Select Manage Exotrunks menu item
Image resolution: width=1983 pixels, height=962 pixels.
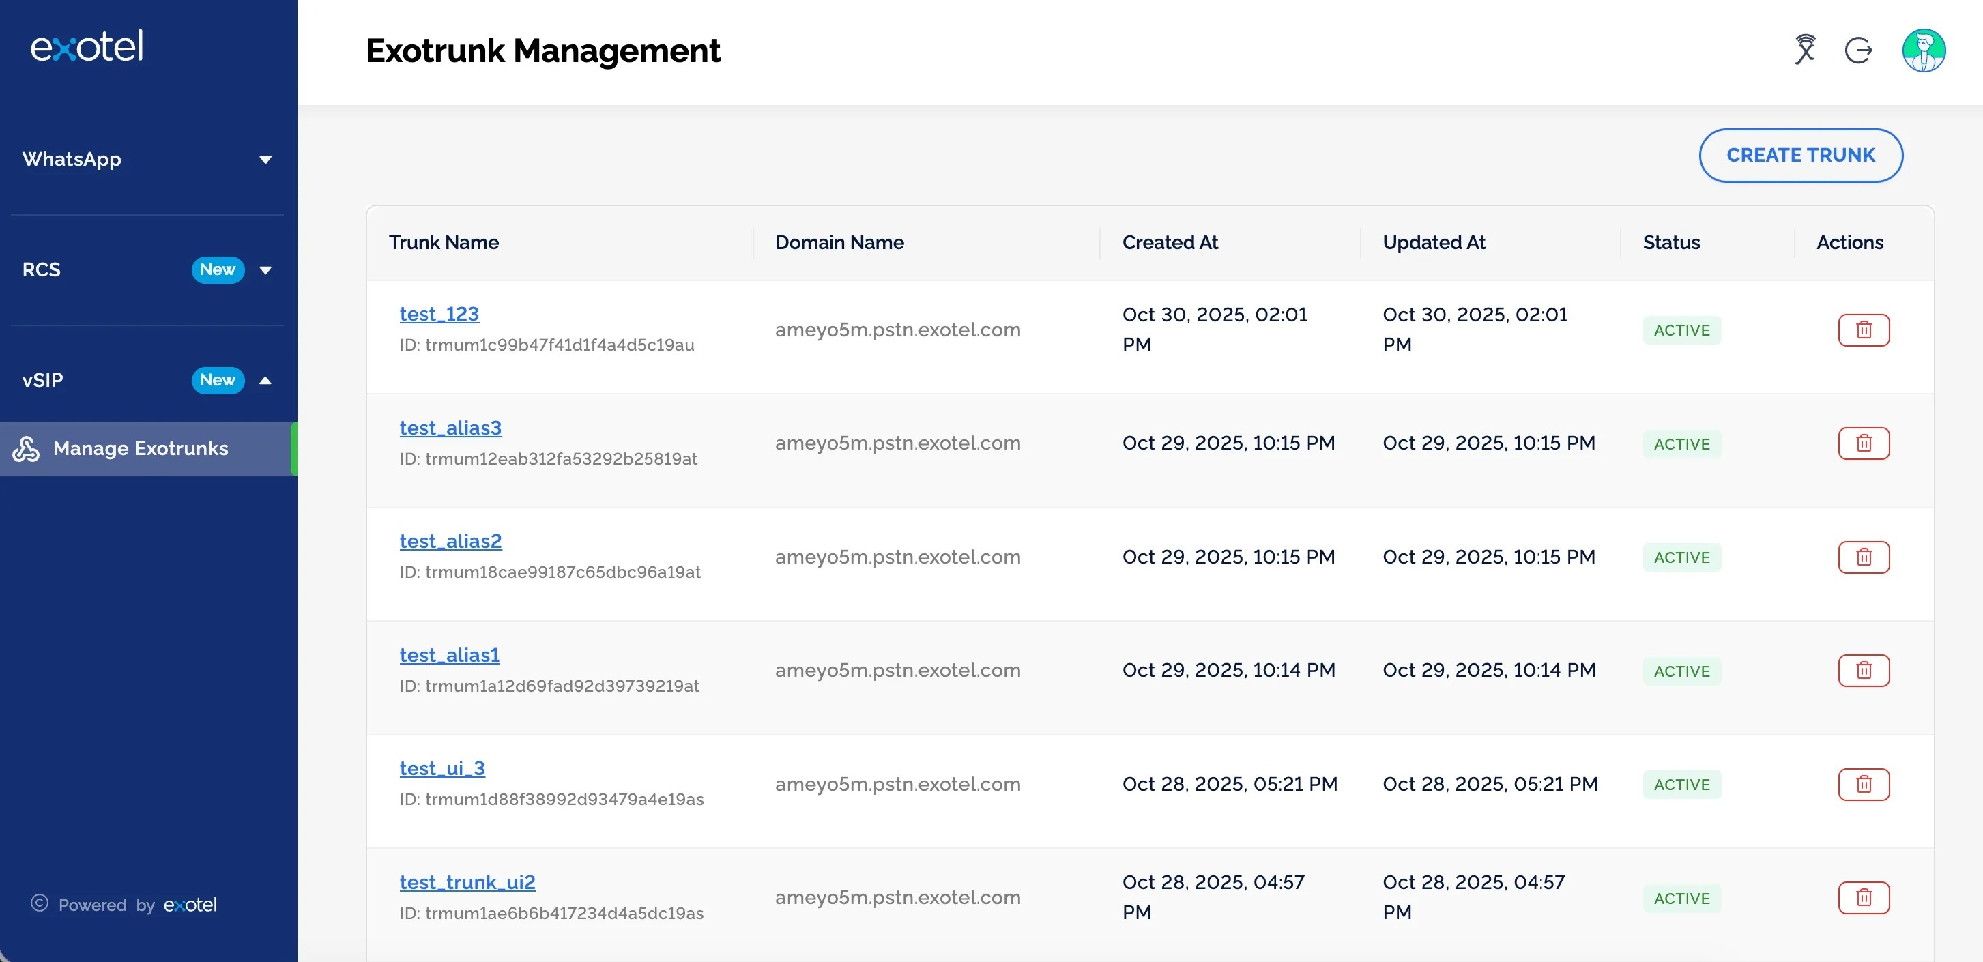coord(141,449)
